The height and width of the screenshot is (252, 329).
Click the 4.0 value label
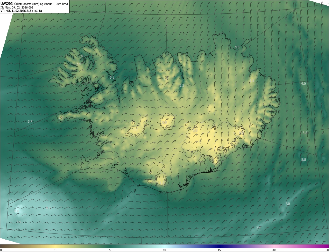point(304,84)
